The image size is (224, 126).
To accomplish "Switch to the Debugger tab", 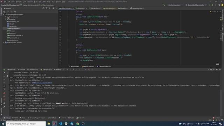I will tap(12, 70).
